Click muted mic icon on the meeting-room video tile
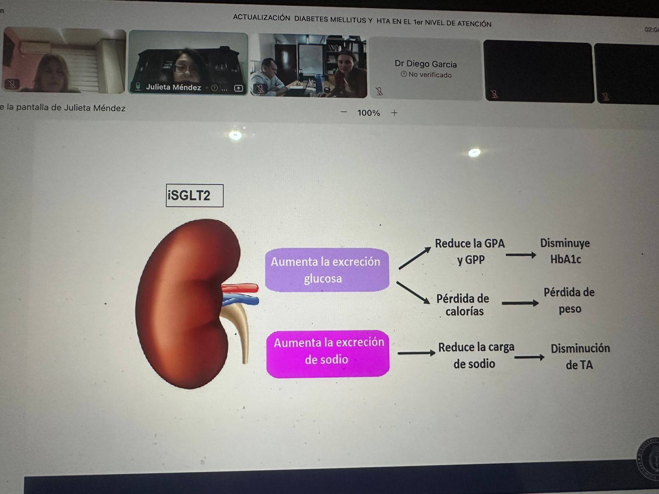The width and height of the screenshot is (659, 494). click(x=260, y=89)
